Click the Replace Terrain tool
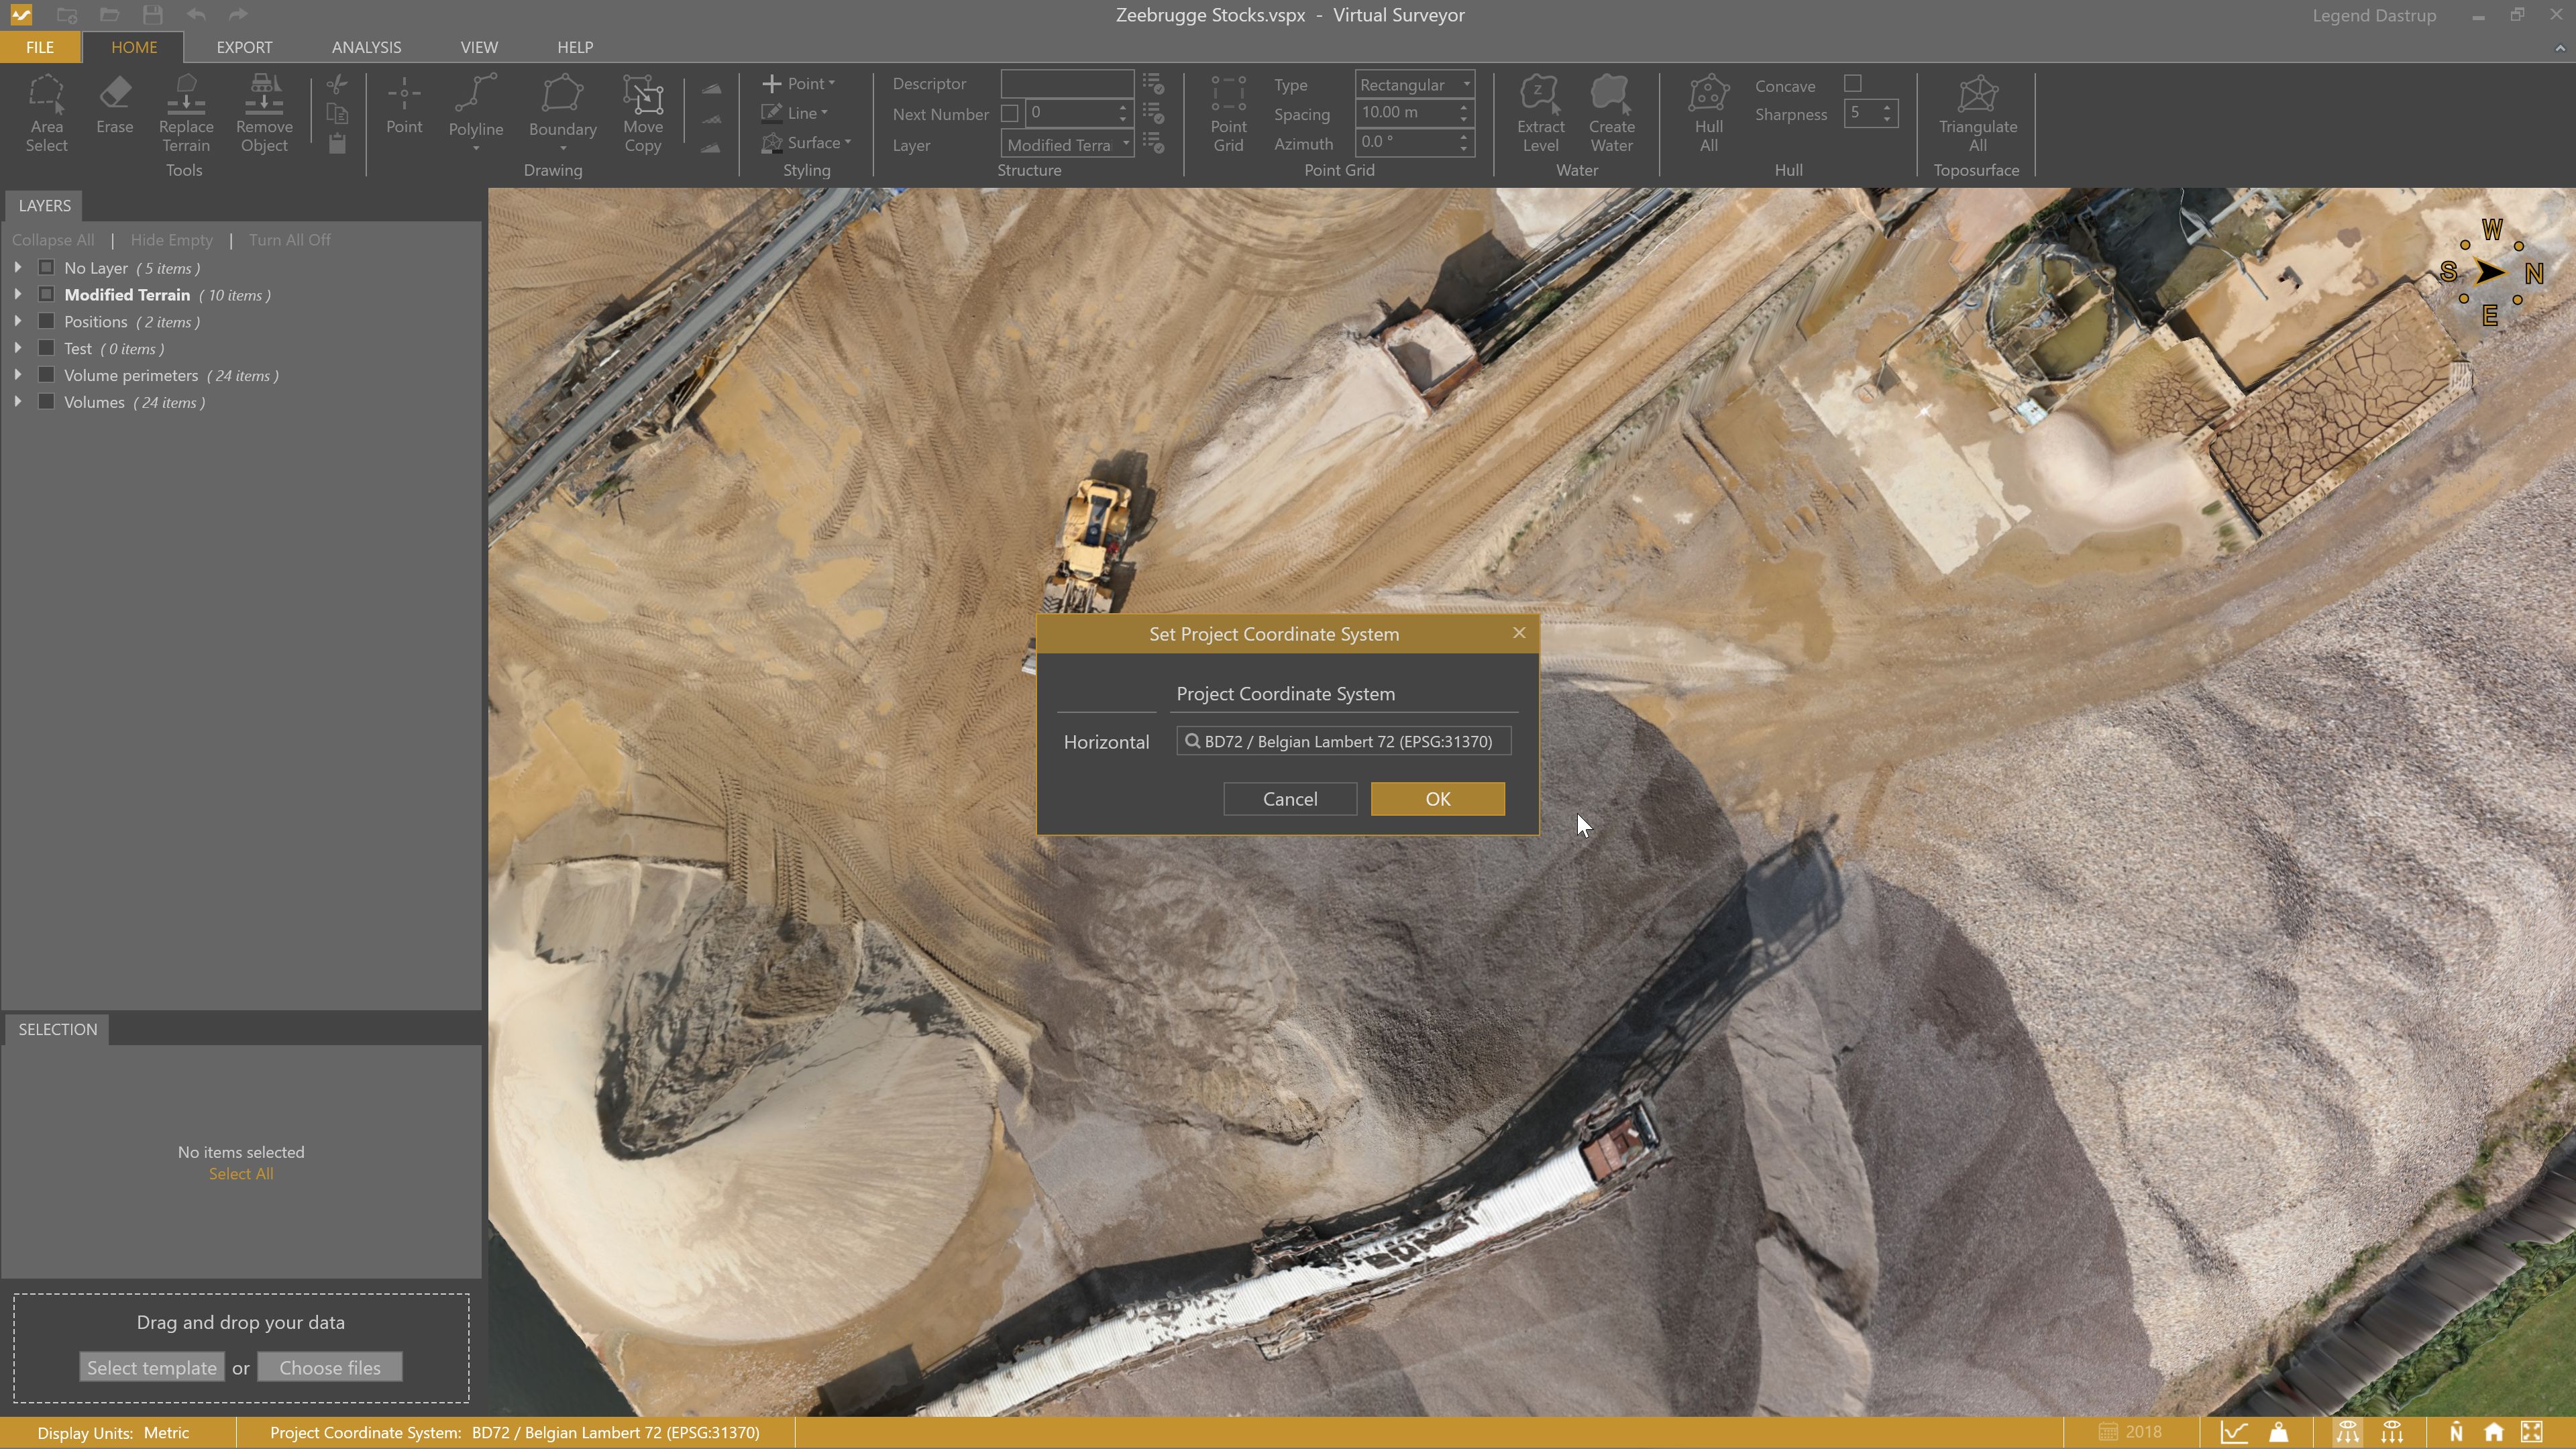 click(x=186, y=113)
